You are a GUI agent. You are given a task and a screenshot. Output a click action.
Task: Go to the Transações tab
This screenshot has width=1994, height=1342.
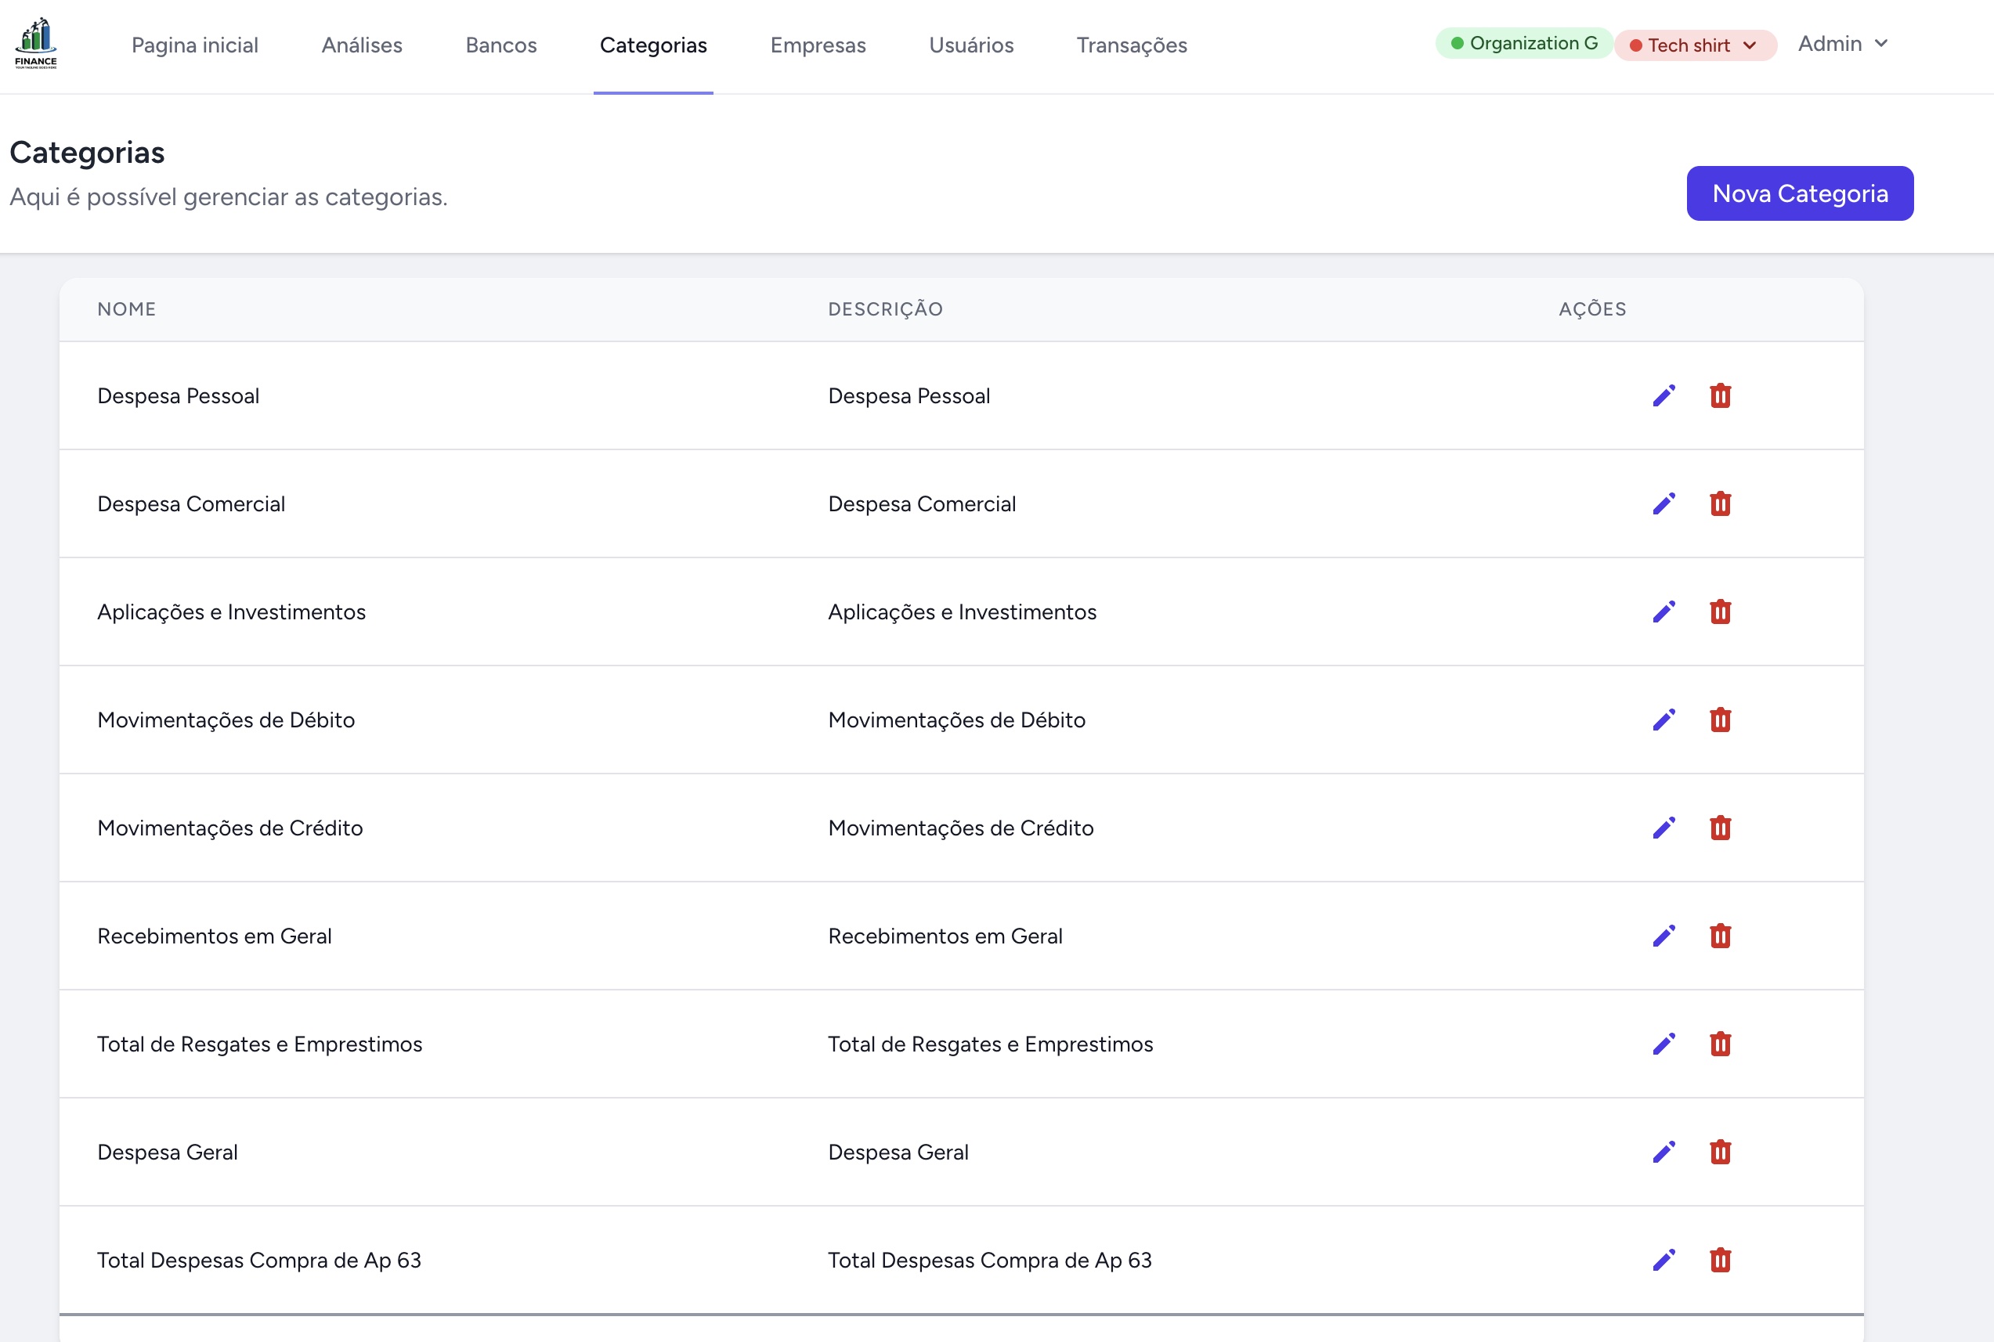[1131, 45]
